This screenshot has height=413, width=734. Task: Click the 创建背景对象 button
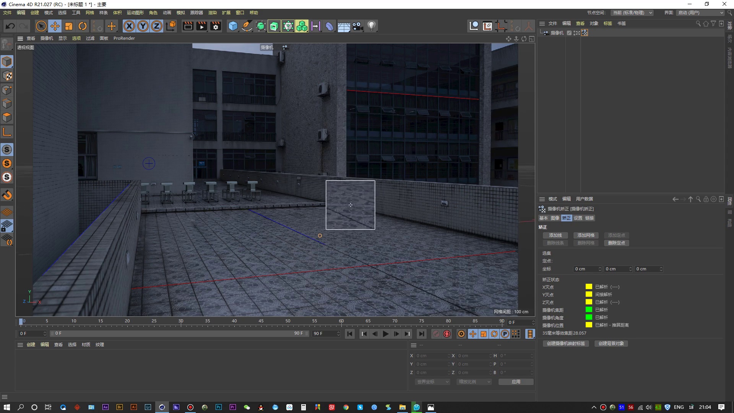[x=611, y=343]
